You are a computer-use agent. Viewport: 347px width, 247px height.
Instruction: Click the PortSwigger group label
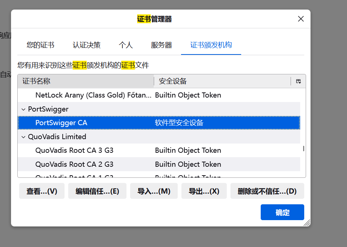48,109
